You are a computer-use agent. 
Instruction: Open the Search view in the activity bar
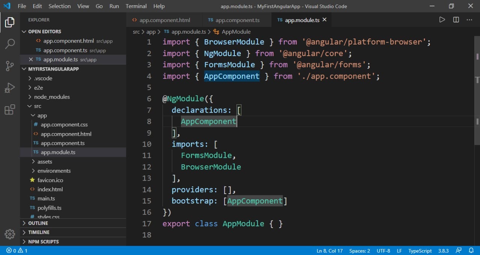[x=9, y=44]
